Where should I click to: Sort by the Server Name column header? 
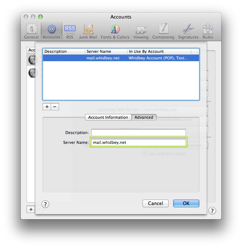click(106, 51)
